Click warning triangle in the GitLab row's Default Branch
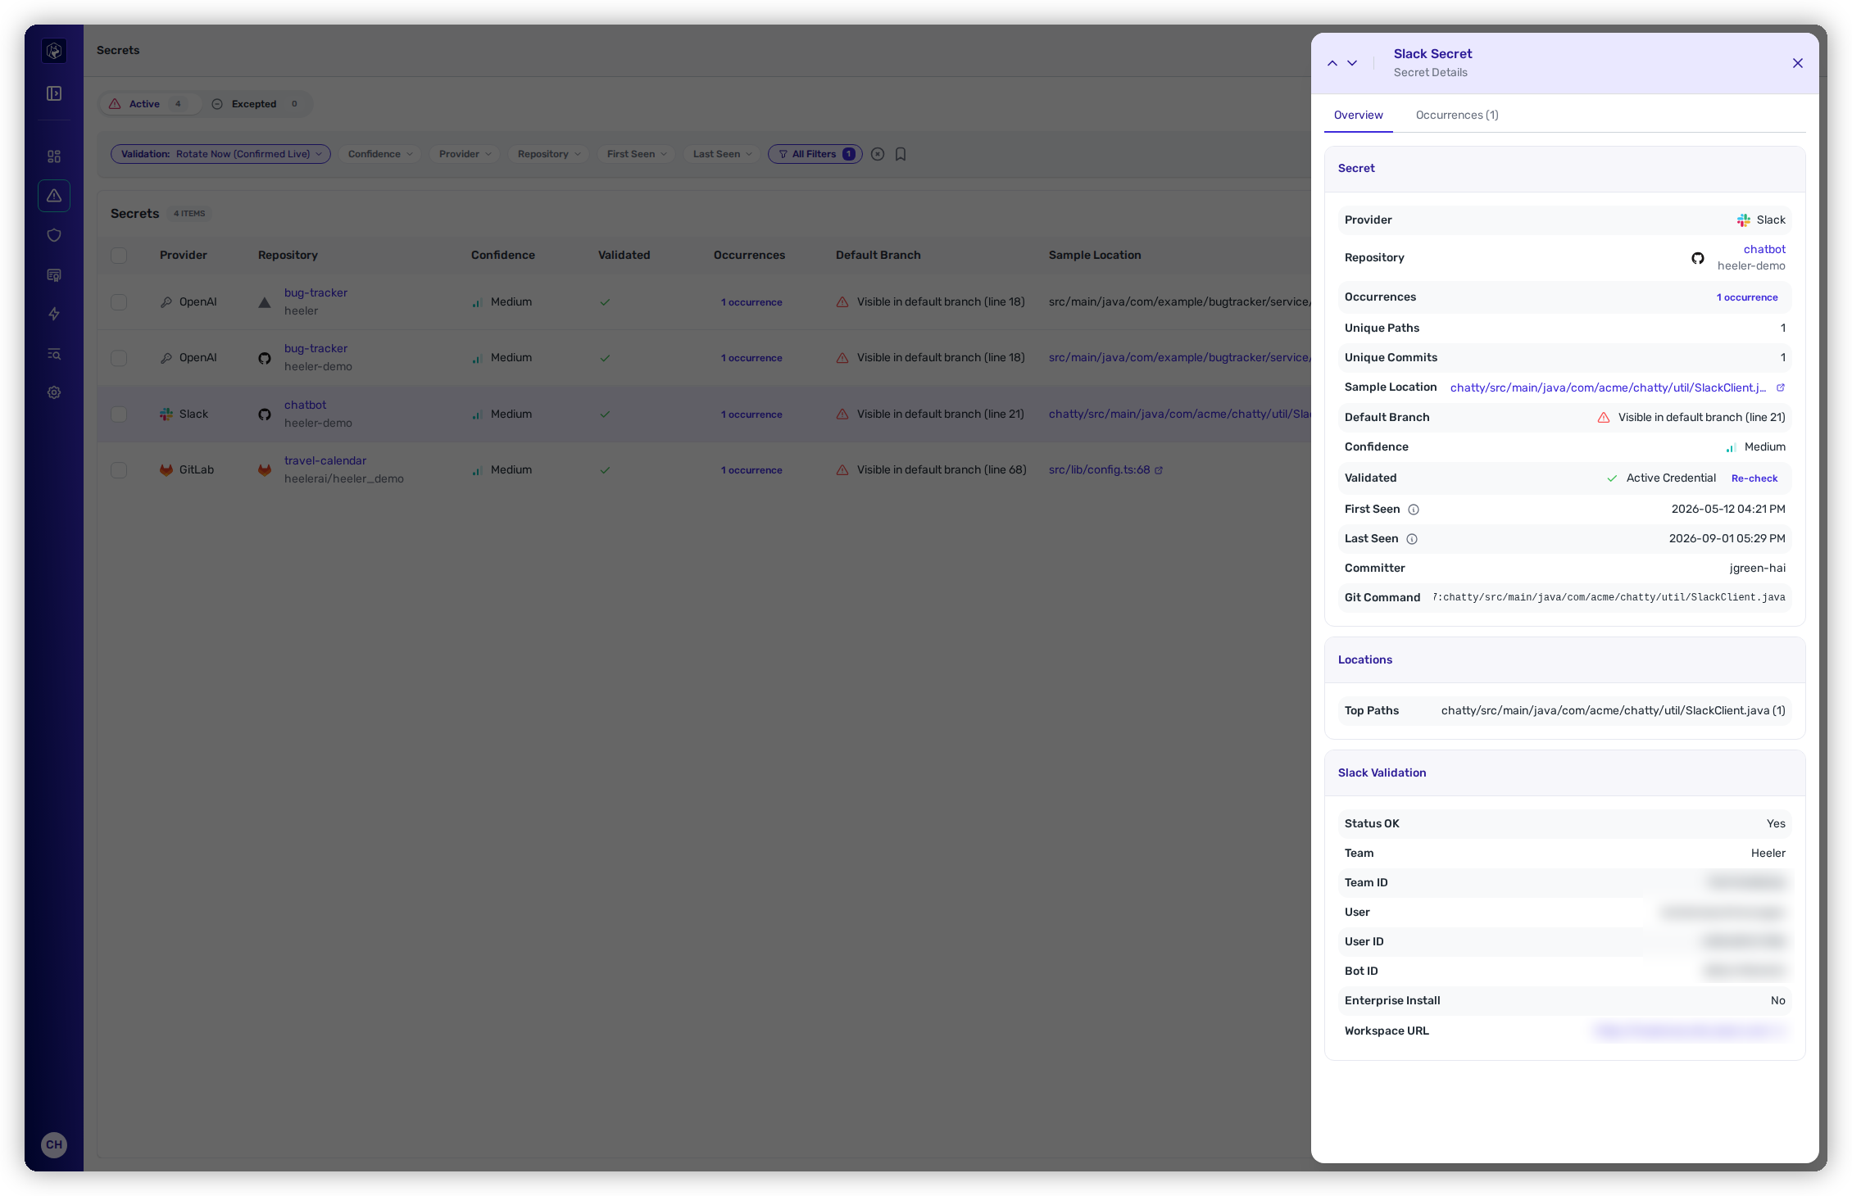 pos(842,470)
